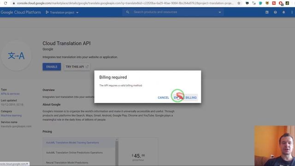Click the Cloud Translation API logo
Viewport: 295px width, 166px height.
(x=16, y=56)
